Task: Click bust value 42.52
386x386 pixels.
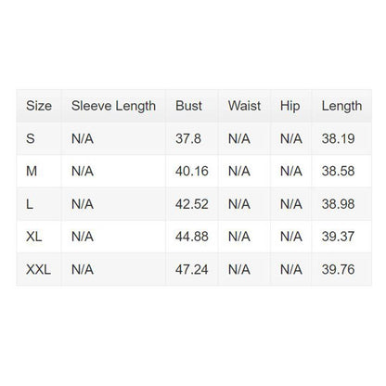Action: click(192, 204)
